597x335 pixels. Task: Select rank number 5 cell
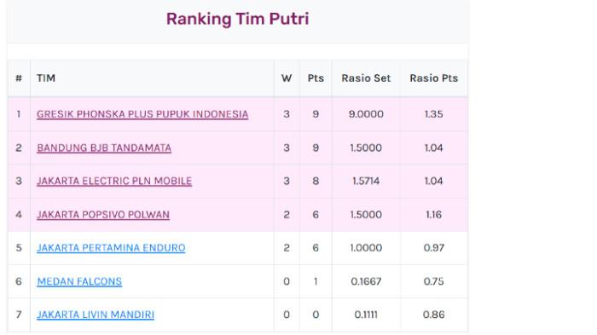[x=19, y=248]
